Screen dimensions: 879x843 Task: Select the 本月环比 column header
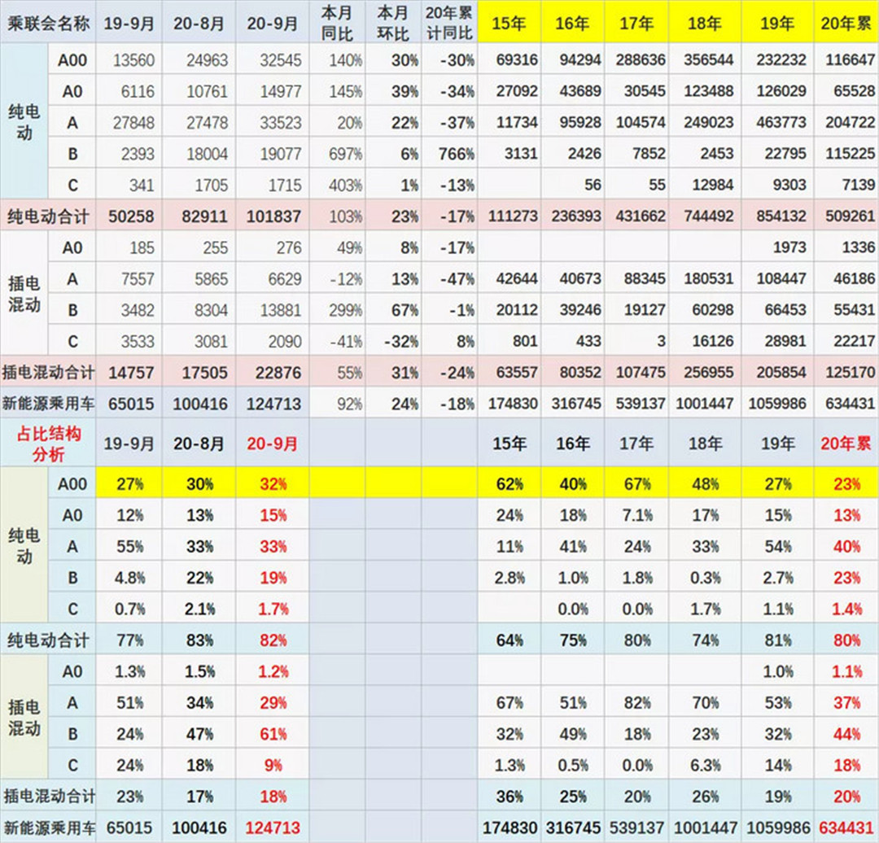[394, 23]
